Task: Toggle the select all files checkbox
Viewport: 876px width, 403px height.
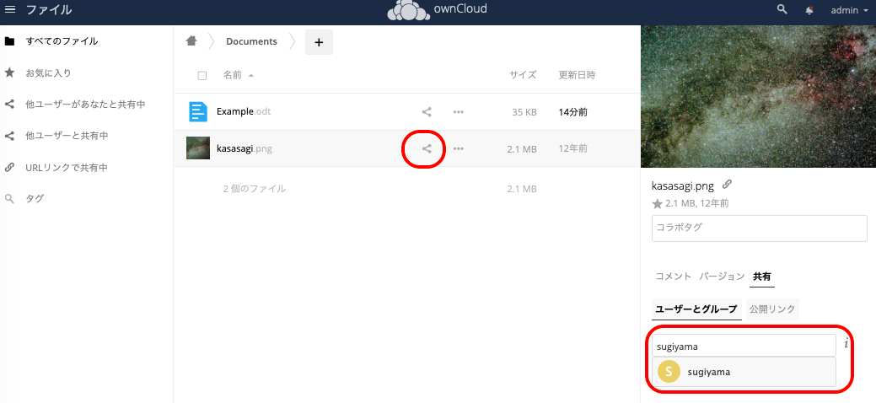Action: (202, 76)
